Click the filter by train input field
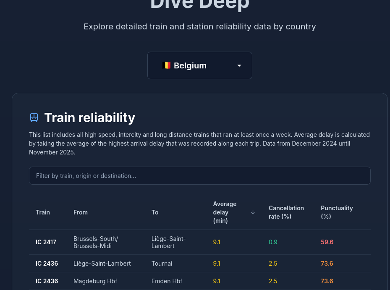Viewport: 390px width, 290px height. click(x=199, y=175)
